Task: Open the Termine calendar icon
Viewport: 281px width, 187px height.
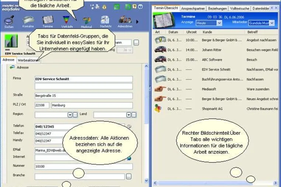Action: tap(48, 22)
